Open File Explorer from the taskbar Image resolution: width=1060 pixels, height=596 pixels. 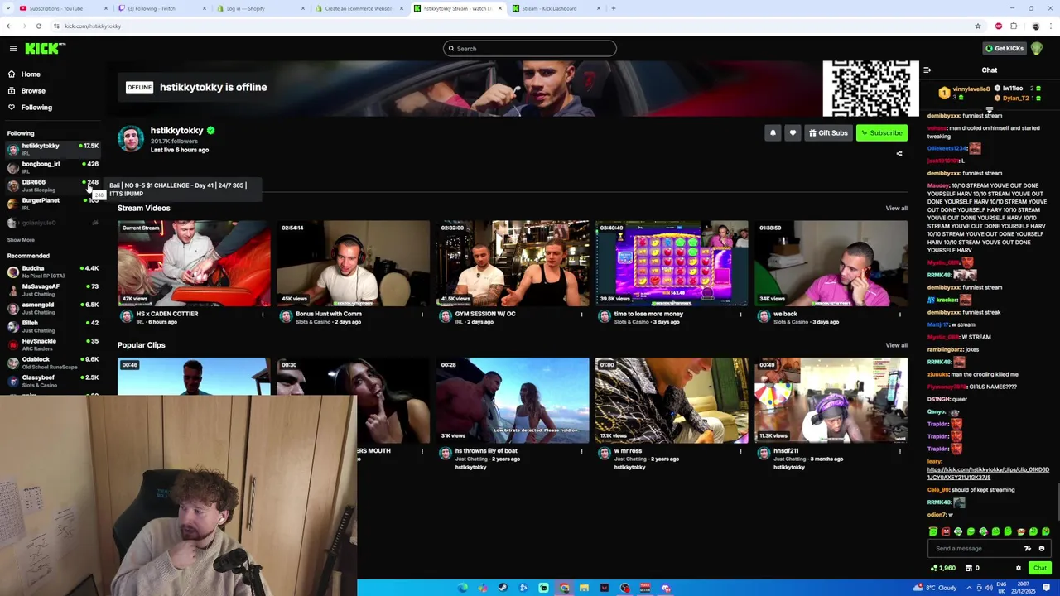[x=584, y=588]
